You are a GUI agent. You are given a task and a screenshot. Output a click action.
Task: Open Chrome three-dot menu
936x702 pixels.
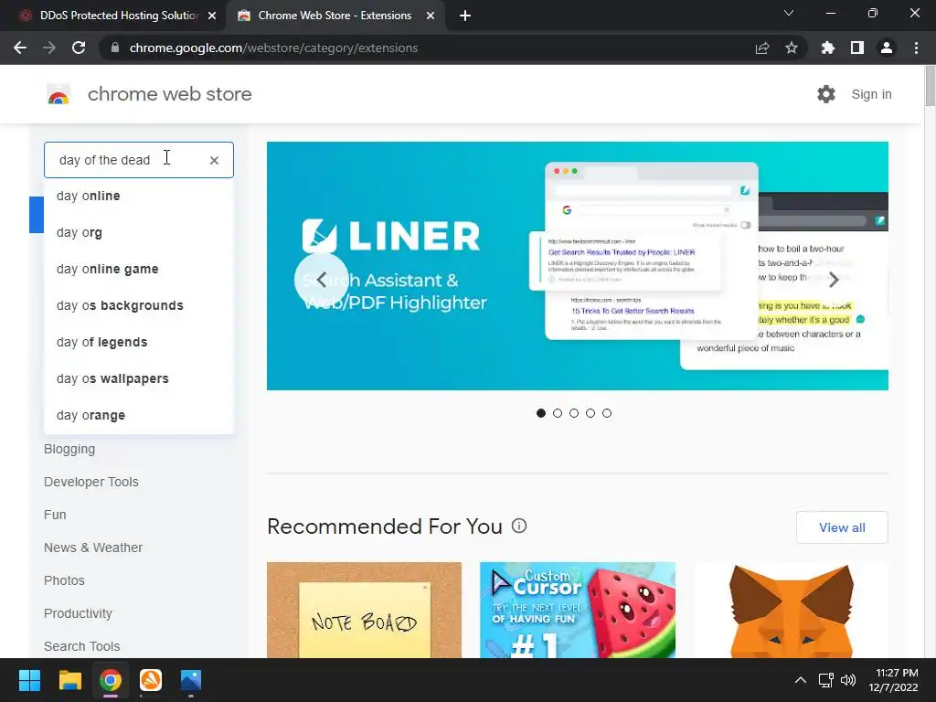pos(916,48)
